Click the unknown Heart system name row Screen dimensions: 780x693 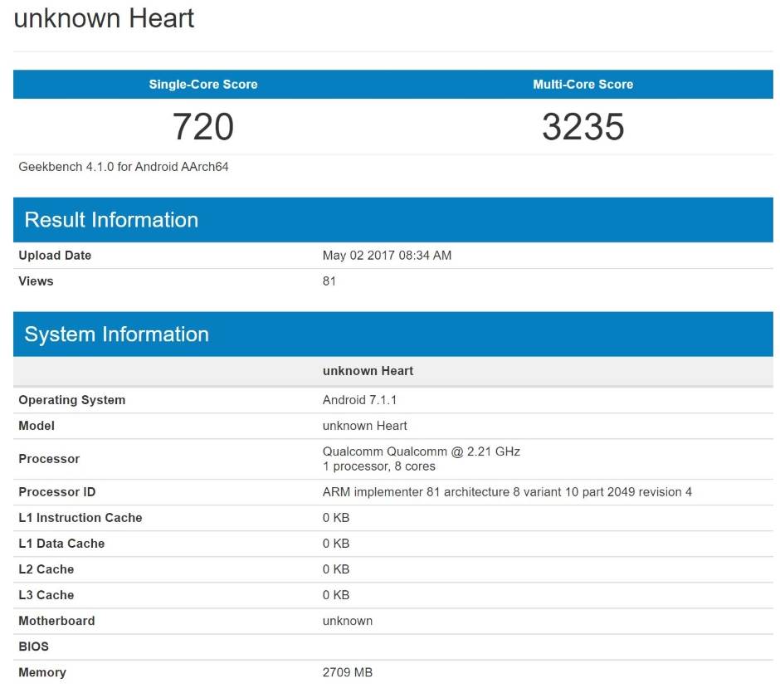(x=368, y=371)
